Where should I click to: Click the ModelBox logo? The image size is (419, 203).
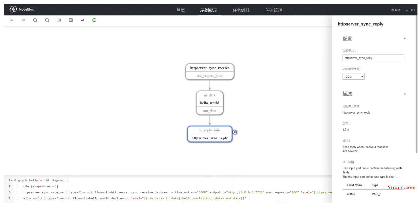[x=21, y=9]
